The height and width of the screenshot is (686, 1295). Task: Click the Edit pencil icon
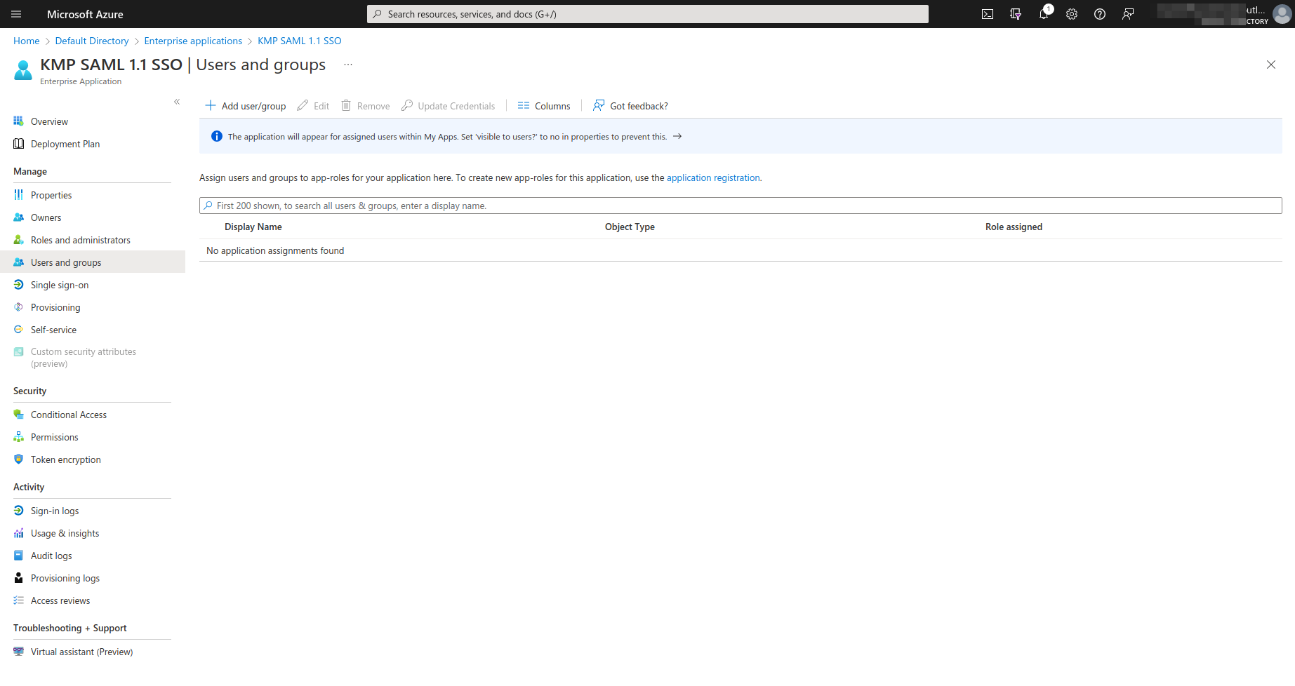click(x=303, y=105)
